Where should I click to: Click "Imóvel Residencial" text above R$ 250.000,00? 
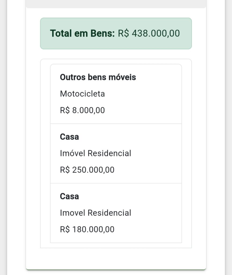[95, 153]
